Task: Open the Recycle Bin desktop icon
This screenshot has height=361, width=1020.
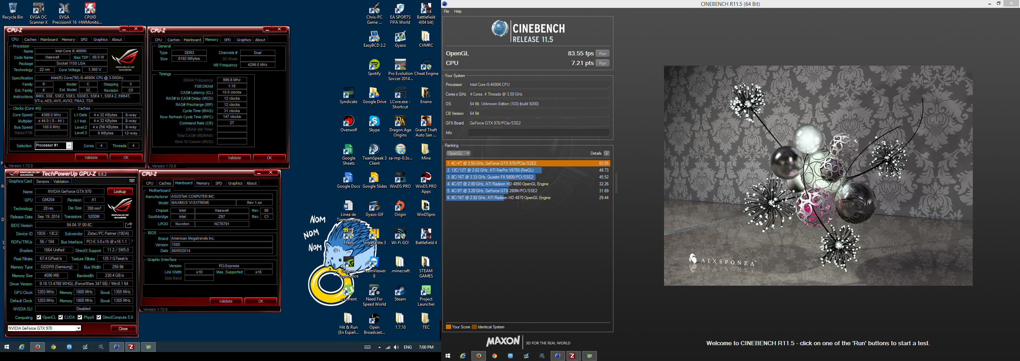Action: (x=13, y=11)
